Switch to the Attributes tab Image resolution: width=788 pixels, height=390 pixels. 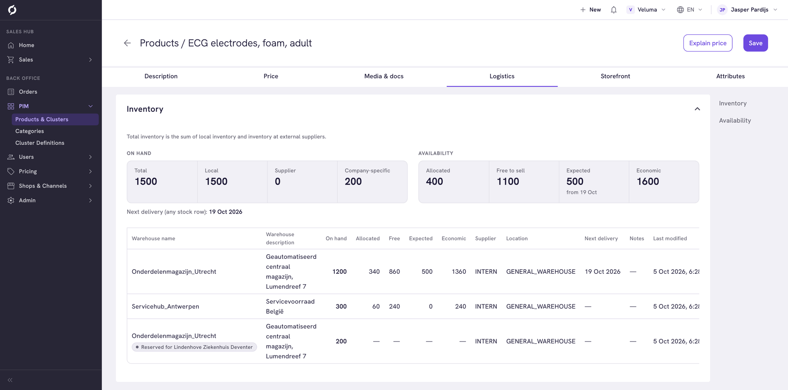730,76
